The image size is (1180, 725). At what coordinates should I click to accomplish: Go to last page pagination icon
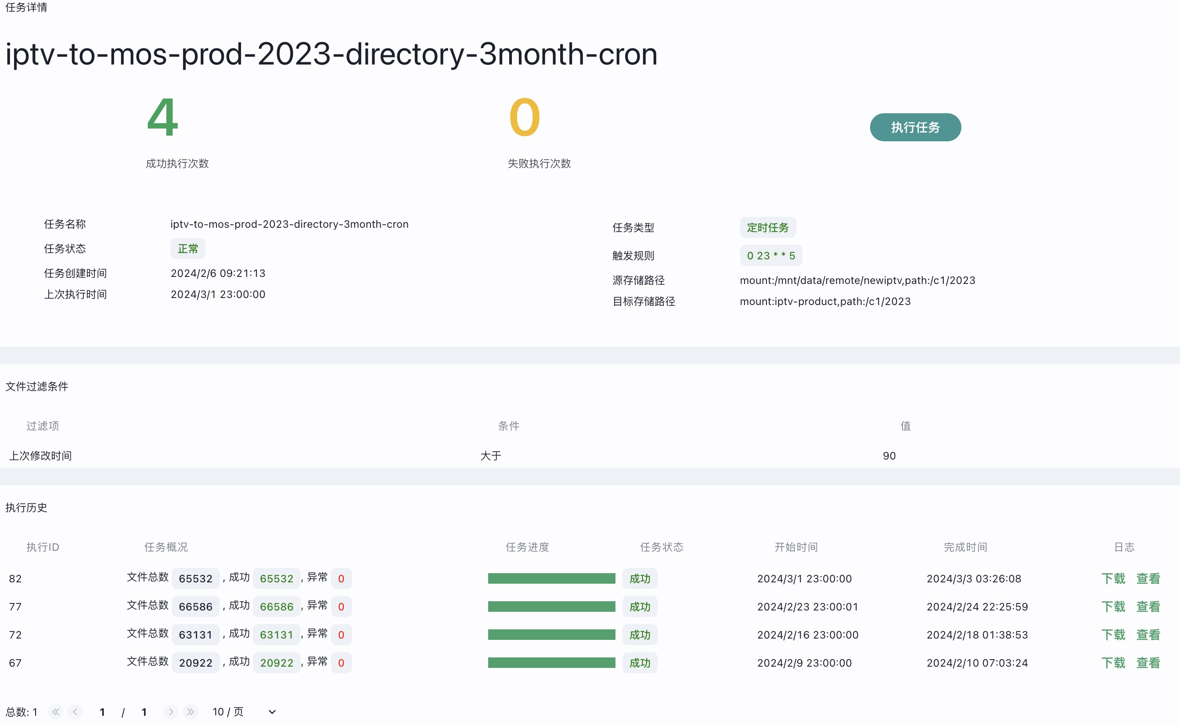click(x=191, y=711)
